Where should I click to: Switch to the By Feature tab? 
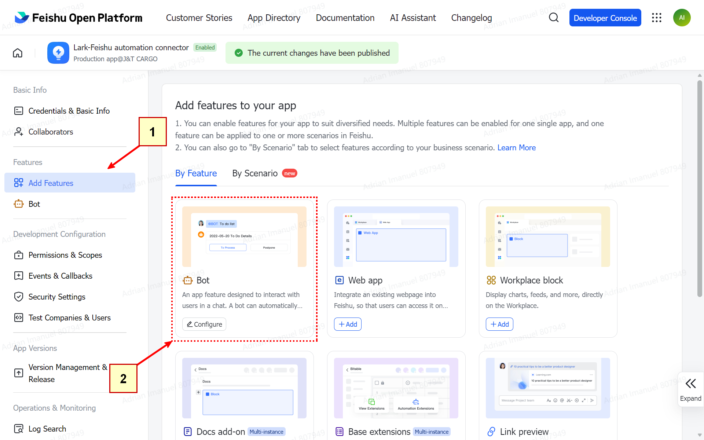point(196,173)
